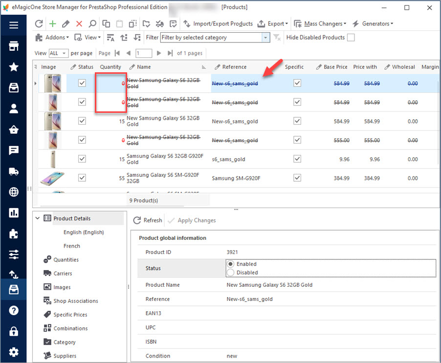Open the English (English) section
This screenshot has width=441, height=363.
pos(84,233)
